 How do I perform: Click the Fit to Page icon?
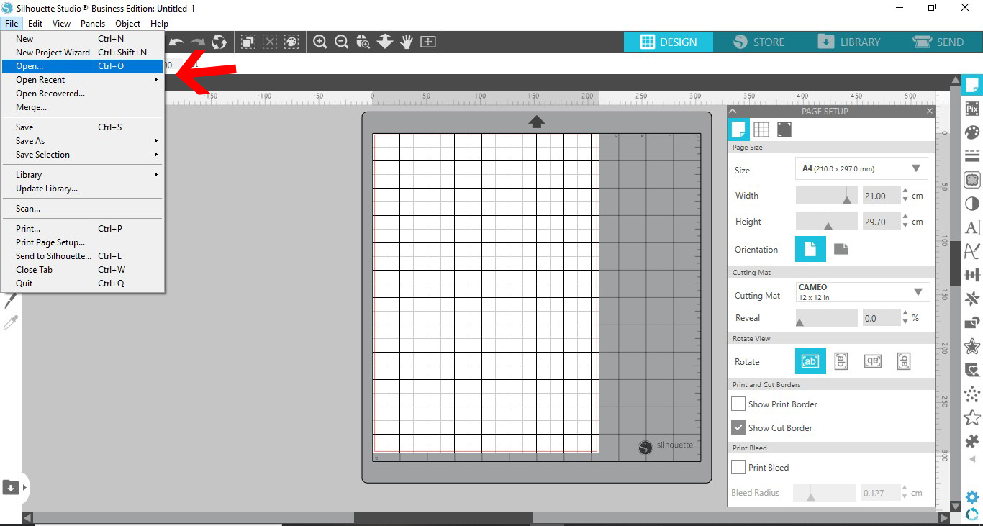coord(428,42)
